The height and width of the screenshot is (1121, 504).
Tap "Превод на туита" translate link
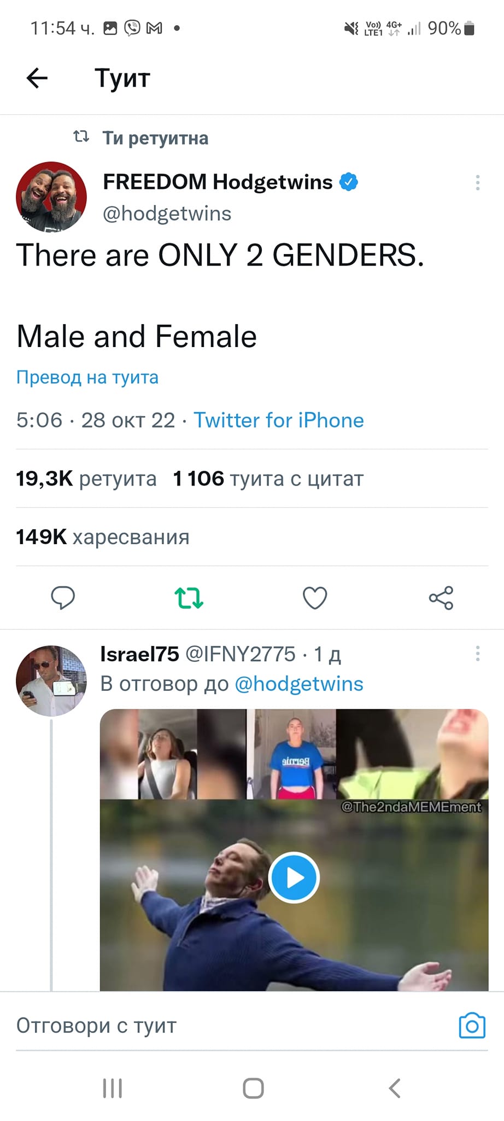click(x=87, y=377)
